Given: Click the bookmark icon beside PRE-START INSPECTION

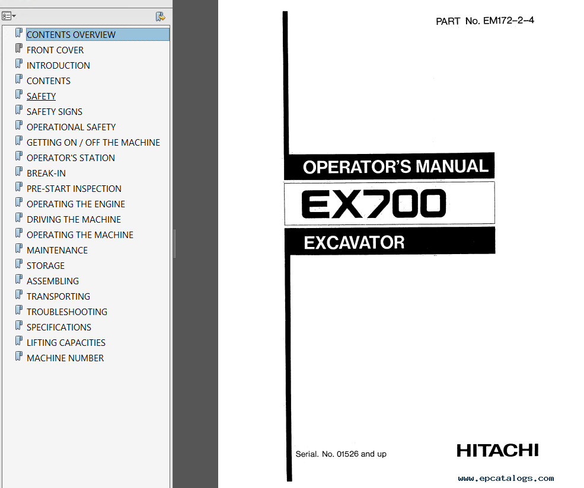Looking at the screenshot, I should pos(18,187).
